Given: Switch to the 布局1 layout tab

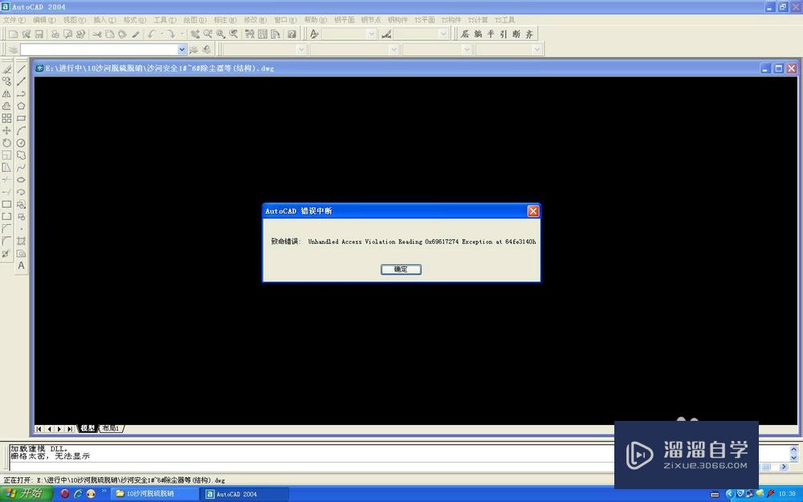Looking at the screenshot, I should (x=110, y=428).
